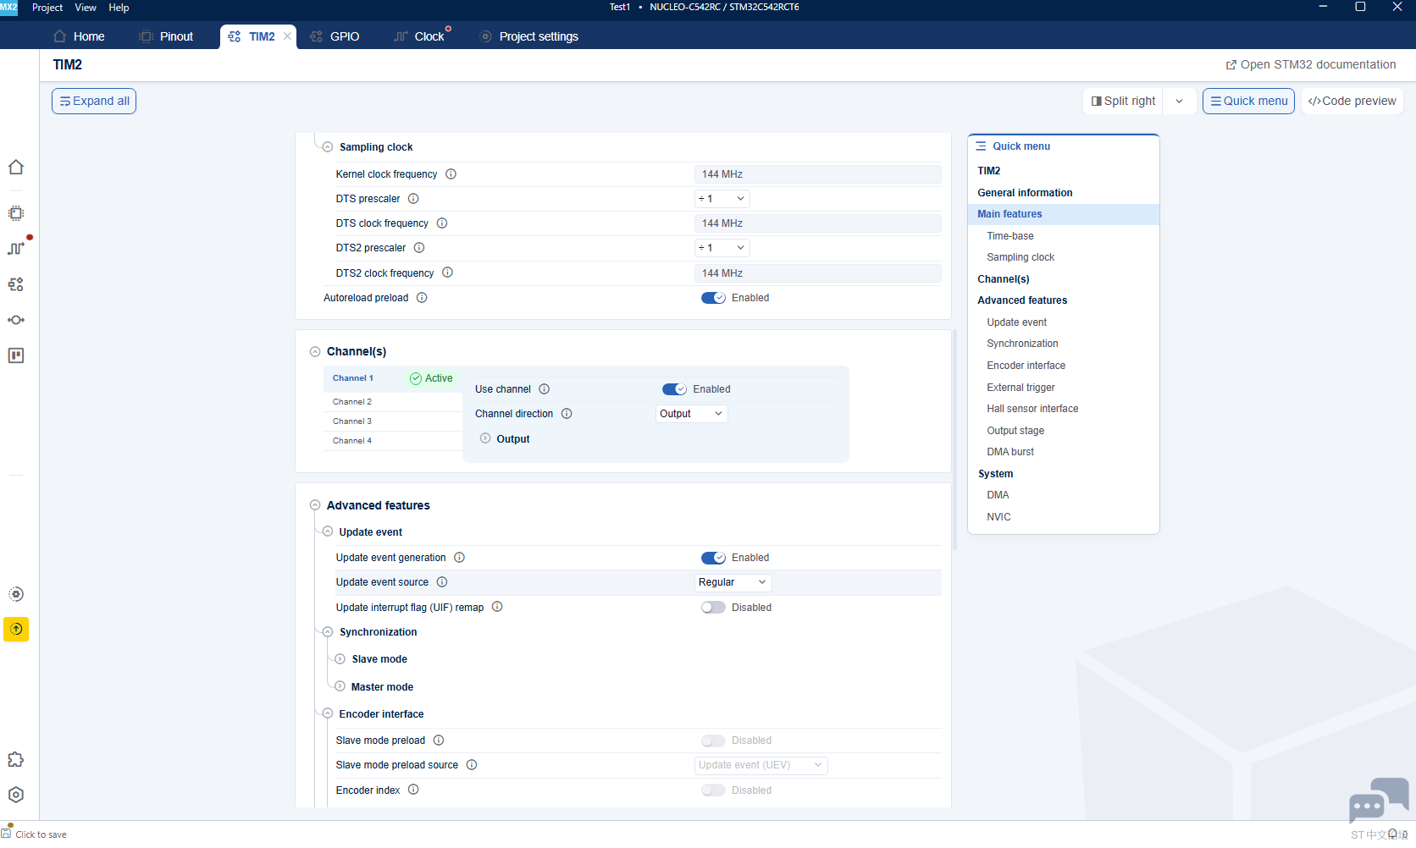This screenshot has height=848, width=1416.
Task: Select Channel 2 in channel list
Action: tap(393, 402)
